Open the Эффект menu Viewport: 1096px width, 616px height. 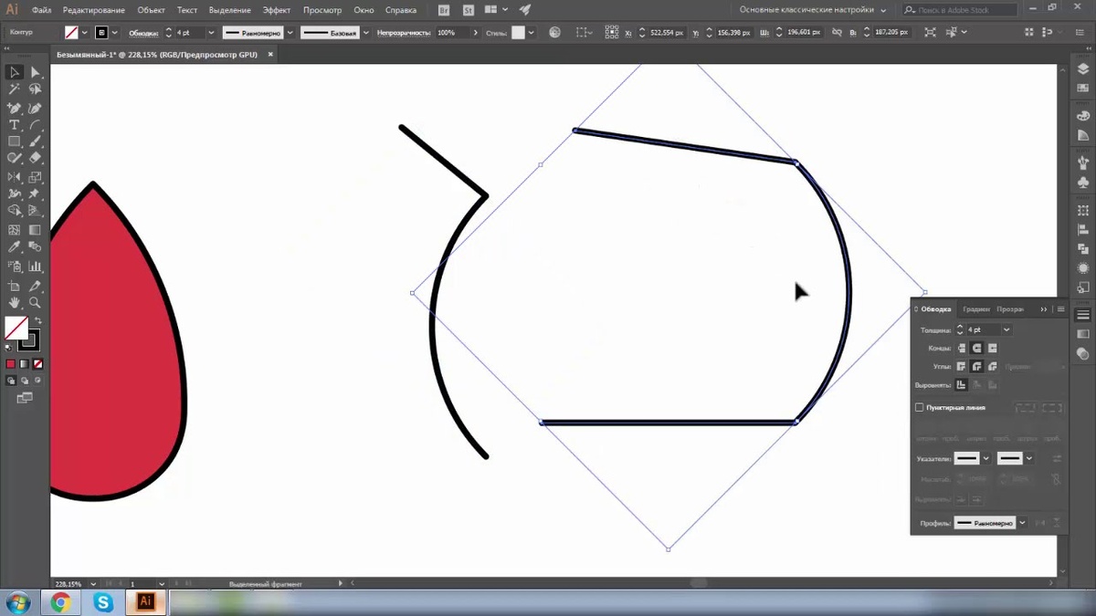pyautogui.click(x=276, y=10)
